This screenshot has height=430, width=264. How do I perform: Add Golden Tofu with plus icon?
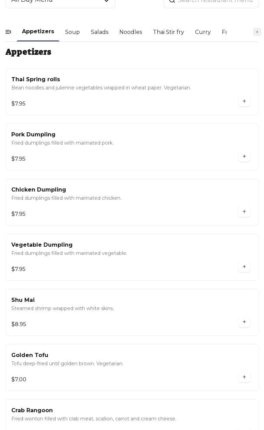[244, 377]
